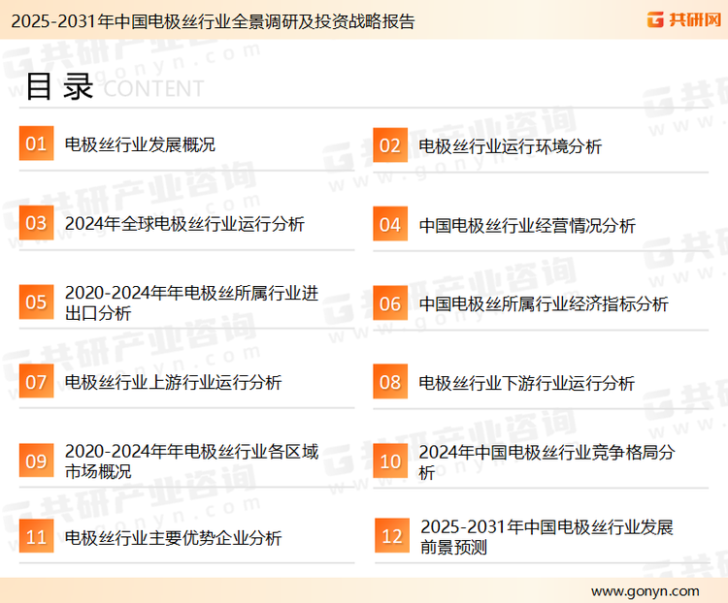Click the orange 02 number badge
The width and height of the screenshot is (728, 603).
coord(390,145)
